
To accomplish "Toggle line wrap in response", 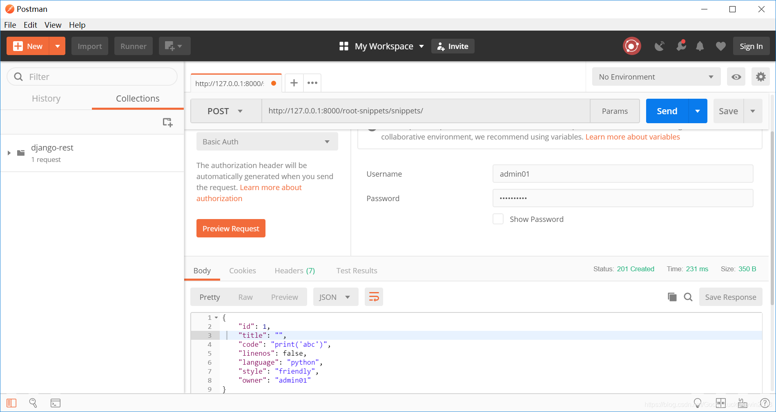I will click(374, 297).
